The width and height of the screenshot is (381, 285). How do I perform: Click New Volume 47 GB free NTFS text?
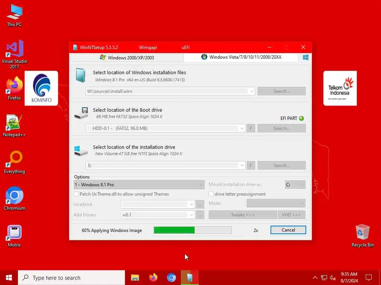(x=138, y=154)
